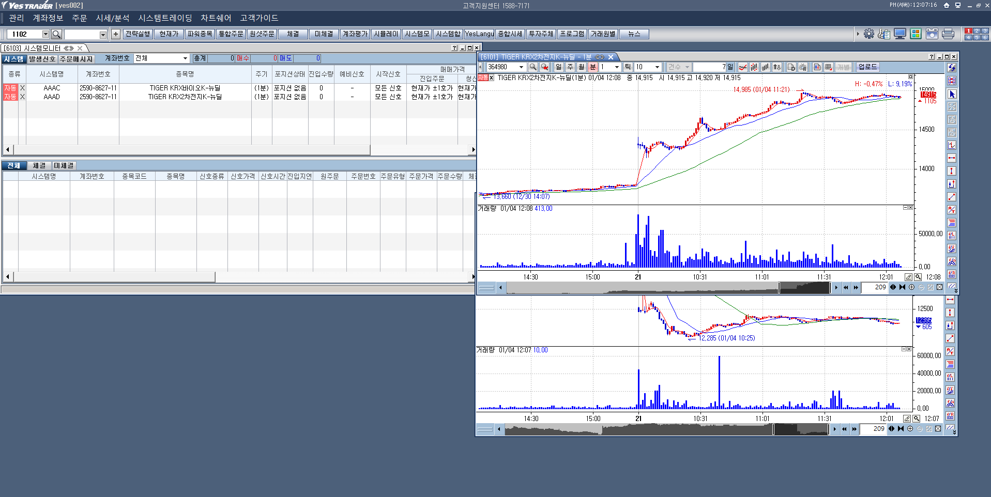
Task: Open the settings gear in main toolbar
Action: (x=869, y=34)
